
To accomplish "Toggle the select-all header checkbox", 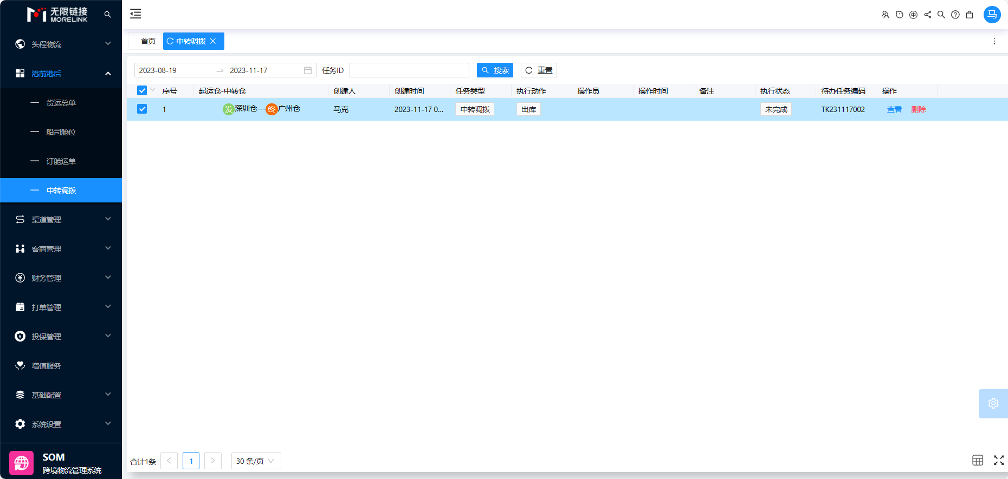I will click(x=142, y=90).
